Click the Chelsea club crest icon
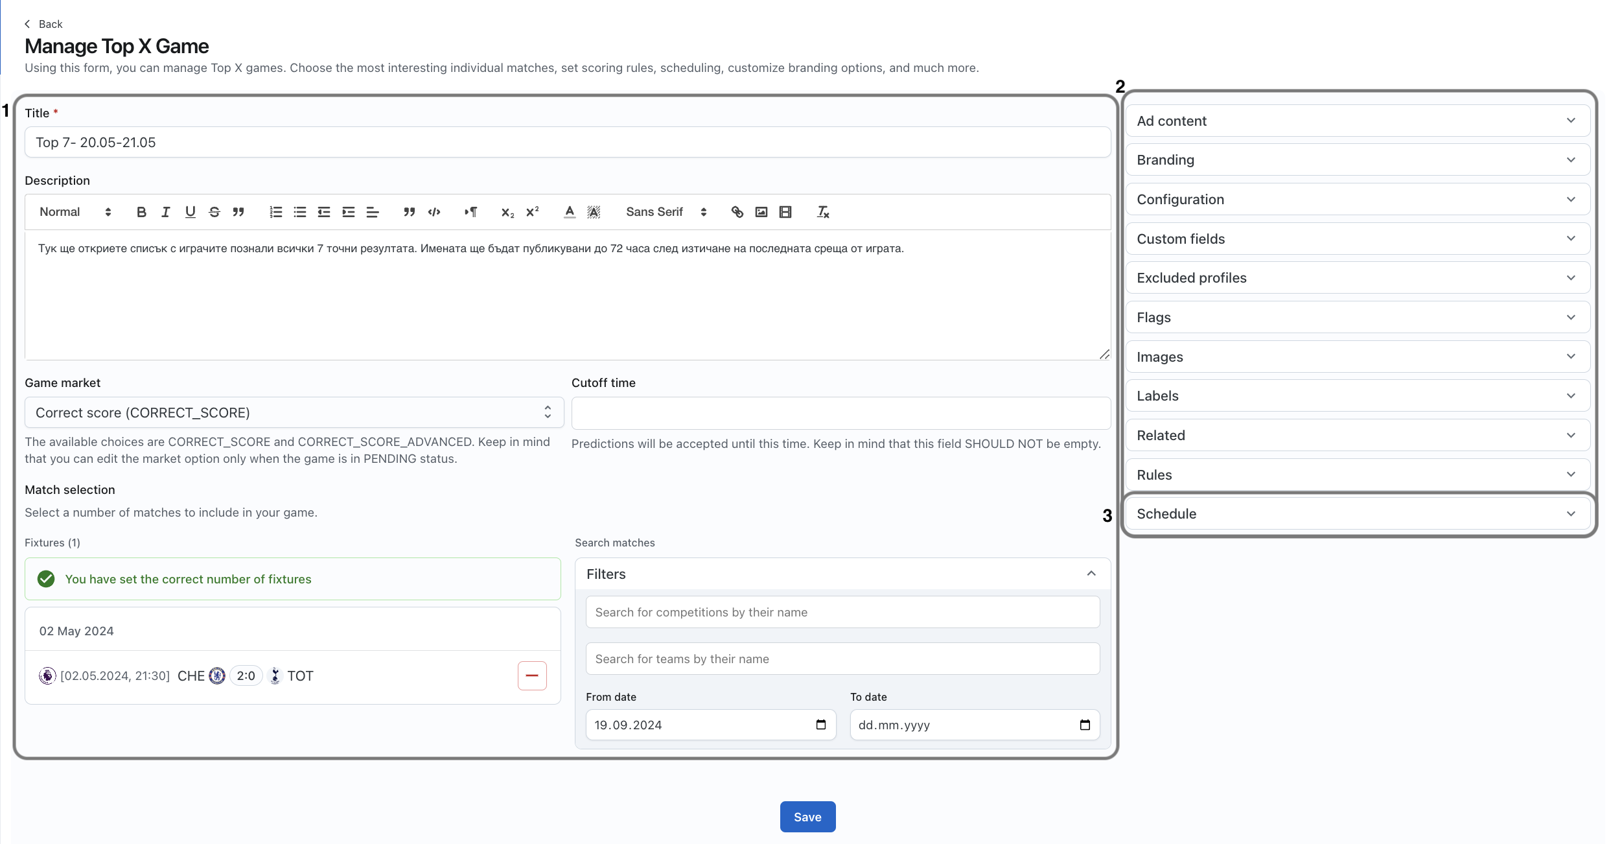The height and width of the screenshot is (844, 1611). point(217,675)
